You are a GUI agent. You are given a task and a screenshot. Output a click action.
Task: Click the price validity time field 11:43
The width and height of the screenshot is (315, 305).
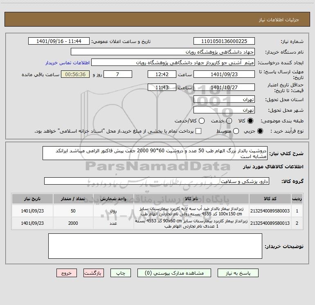coord(162,87)
